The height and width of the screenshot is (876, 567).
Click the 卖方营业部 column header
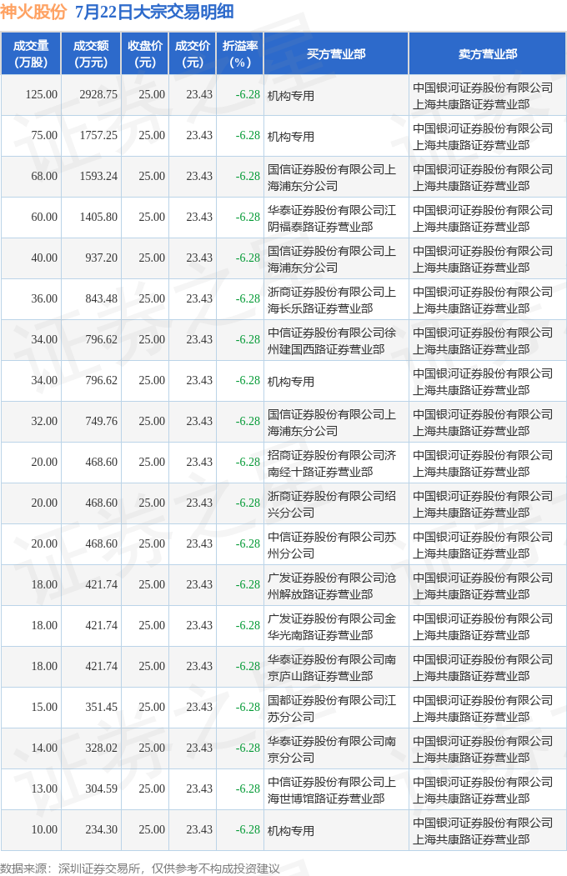click(488, 53)
